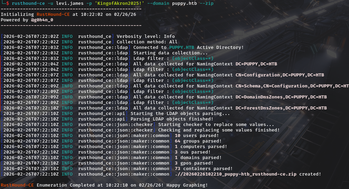
Task: Click the 'Verbosity level: Info' log message
Action: (x=145, y=36)
